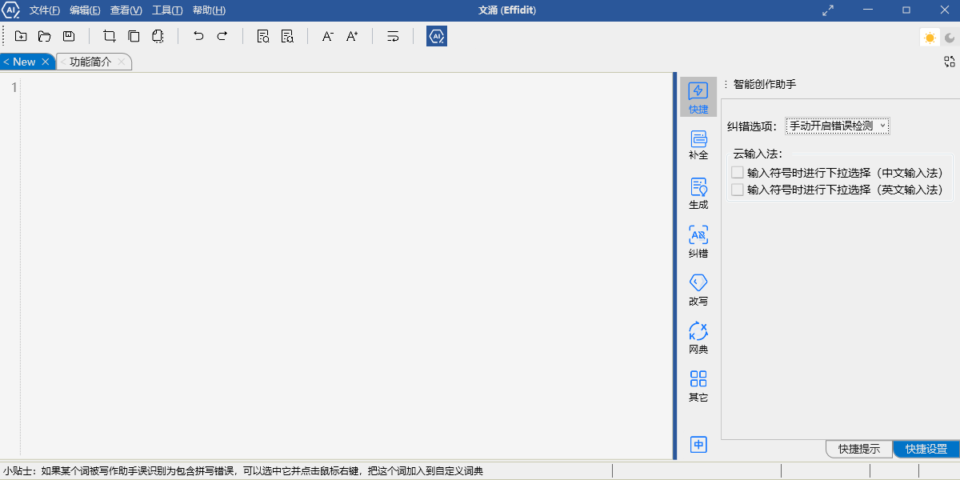Open the 纠错选项 dropdown
This screenshot has height=480, width=960.
coord(837,126)
